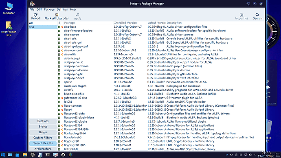Screen dimensions: 281x158
Task: Switch to the Sections filter view
Action: click(x=43, y=121)
